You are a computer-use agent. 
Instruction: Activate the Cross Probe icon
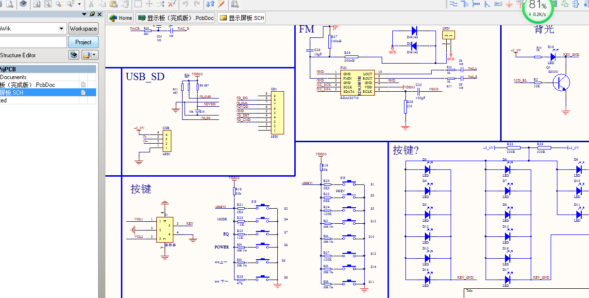point(221,4)
